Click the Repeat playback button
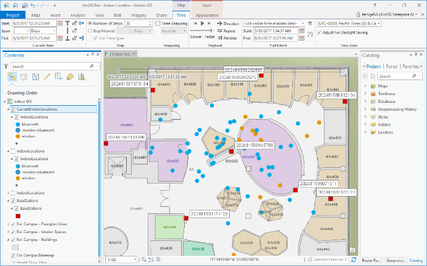This screenshot has width=427, height=266. point(226,30)
